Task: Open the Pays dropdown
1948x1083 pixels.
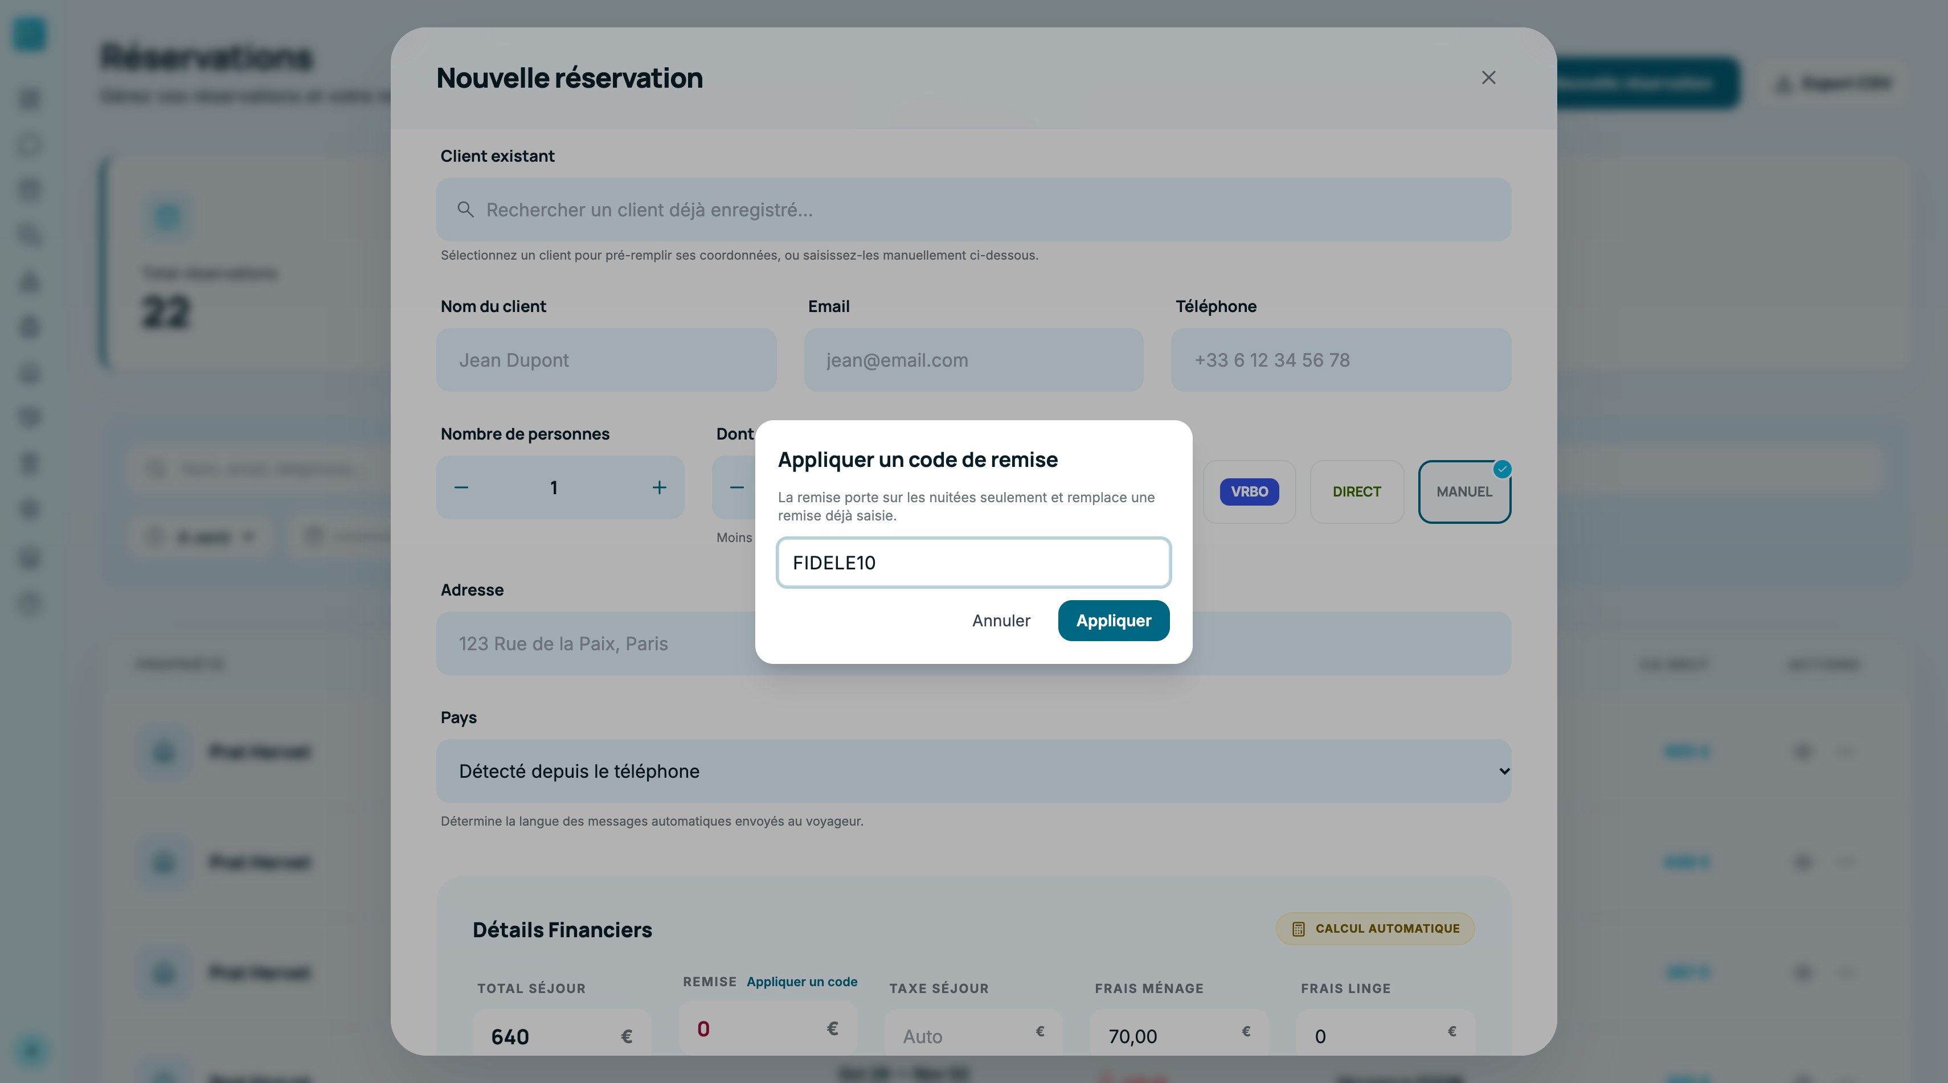Action: pyautogui.click(x=973, y=771)
